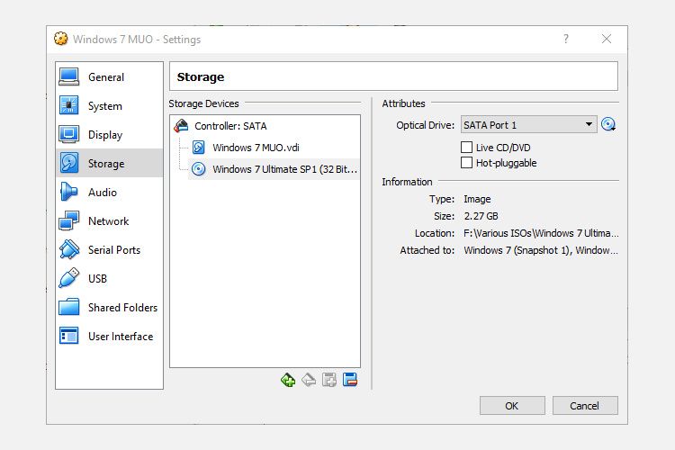Enable the Live CD/DVD checkbox
Viewport: 675px width, 450px height.
coord(466,148)
